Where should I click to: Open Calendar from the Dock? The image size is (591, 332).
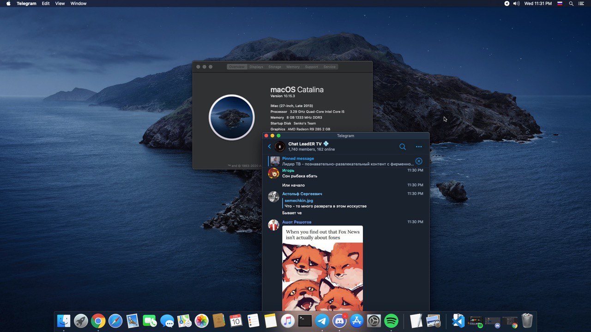click(236, 320)
